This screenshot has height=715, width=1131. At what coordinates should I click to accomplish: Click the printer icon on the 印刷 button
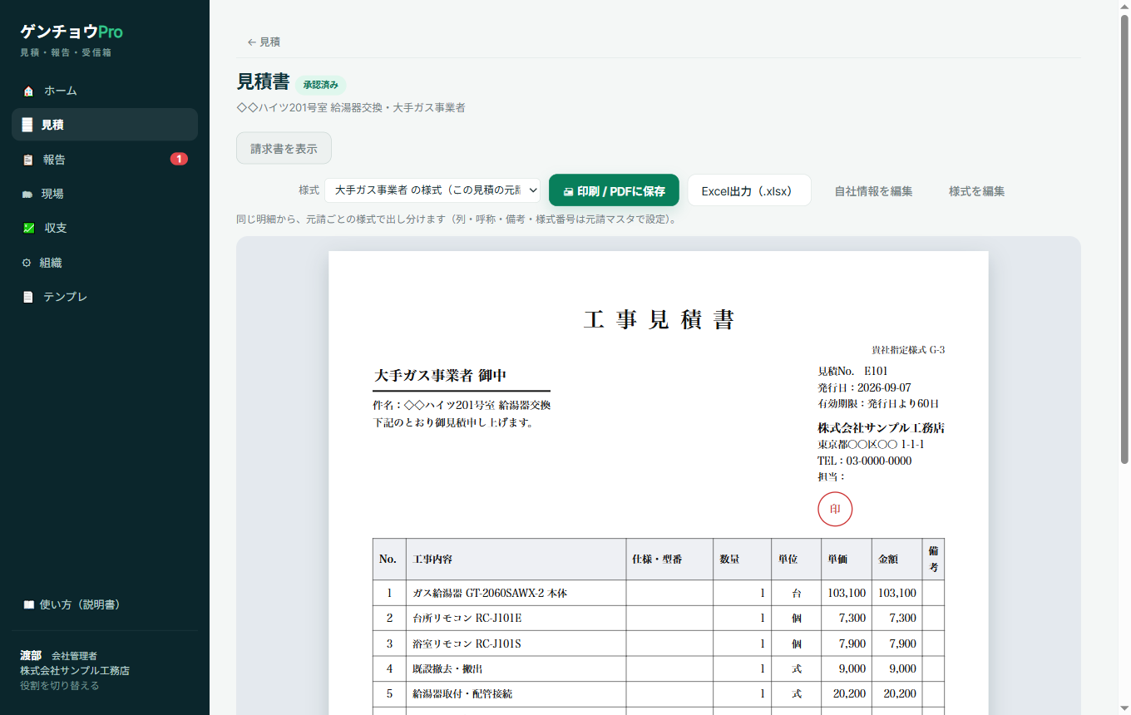pyautogui.click(x=569, y=191)
